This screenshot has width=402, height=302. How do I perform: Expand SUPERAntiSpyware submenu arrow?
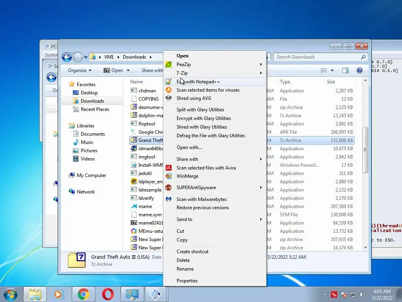[x=261, y=188]
